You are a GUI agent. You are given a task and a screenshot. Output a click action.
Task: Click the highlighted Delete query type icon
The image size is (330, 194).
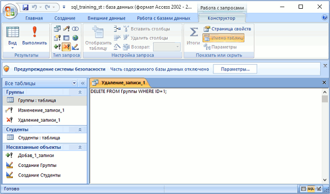click(66, 47)
